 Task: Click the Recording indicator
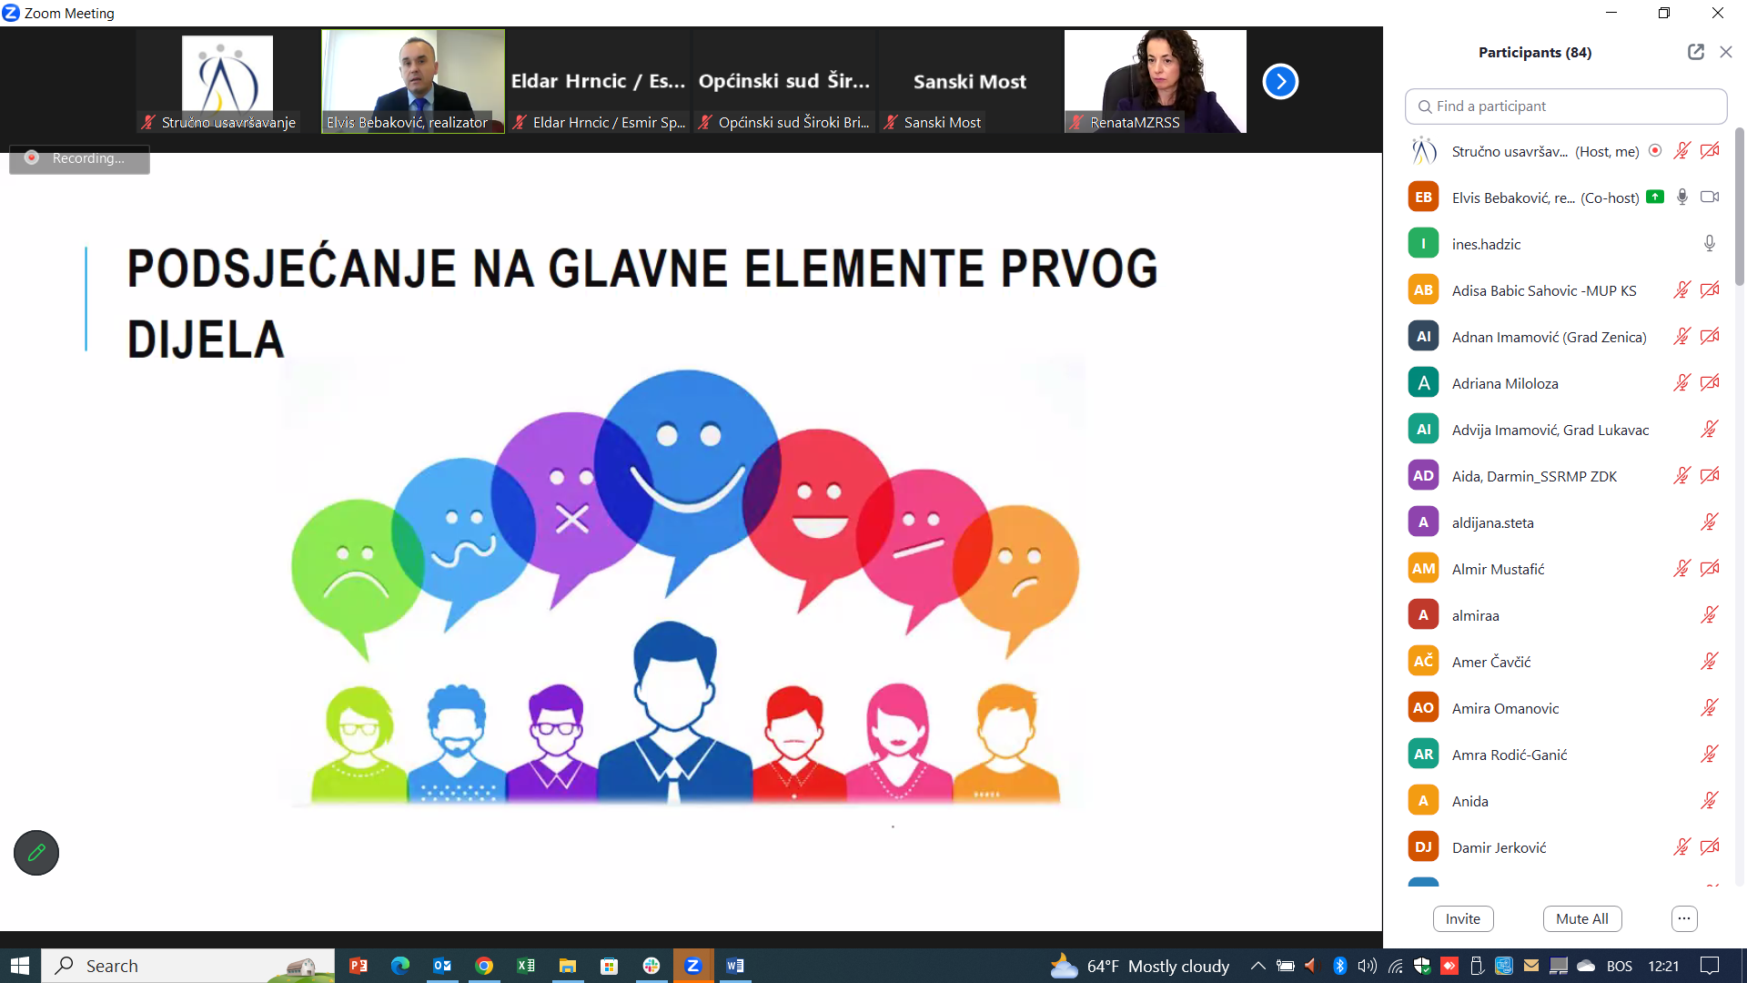[79, 158]
